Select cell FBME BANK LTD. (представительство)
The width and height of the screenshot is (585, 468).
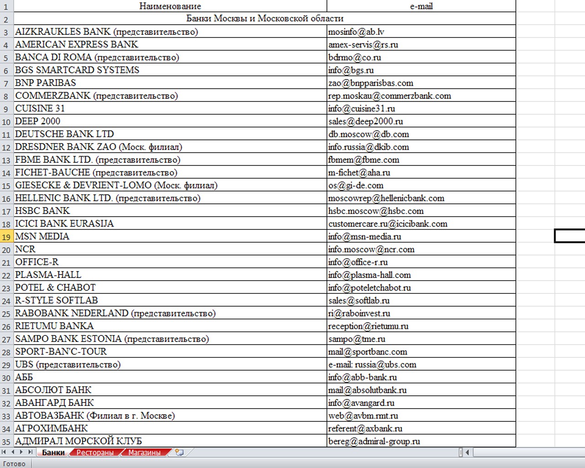pos(170,160)
